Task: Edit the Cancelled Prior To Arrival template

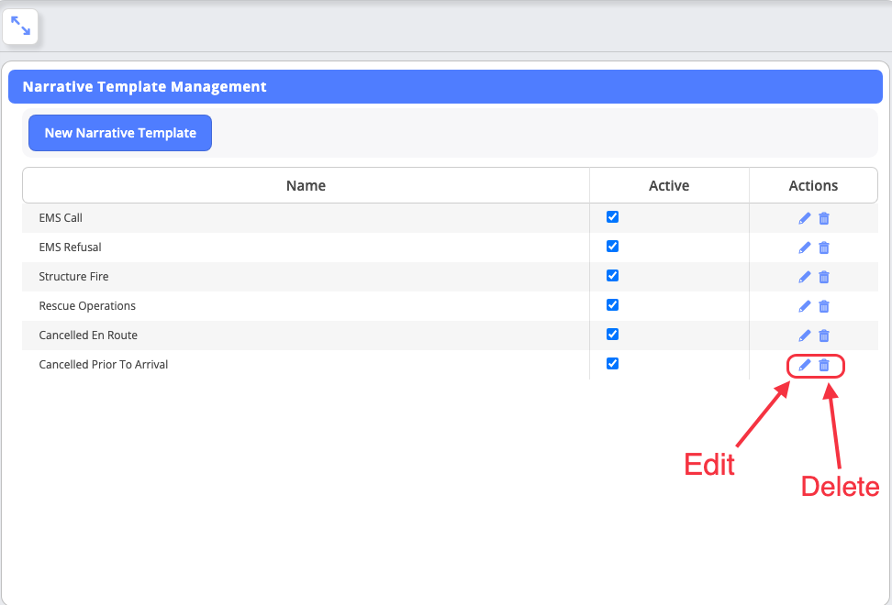Action: pos(805,365)
